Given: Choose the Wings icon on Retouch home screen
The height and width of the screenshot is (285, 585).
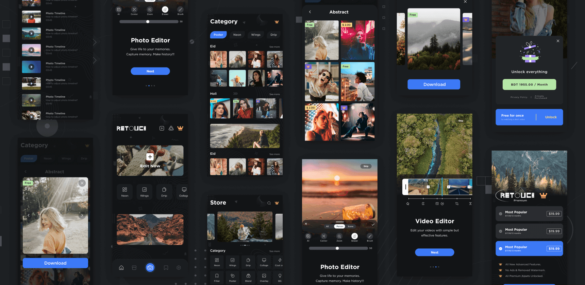Looking at the screenshot, I should coord(144,191).
